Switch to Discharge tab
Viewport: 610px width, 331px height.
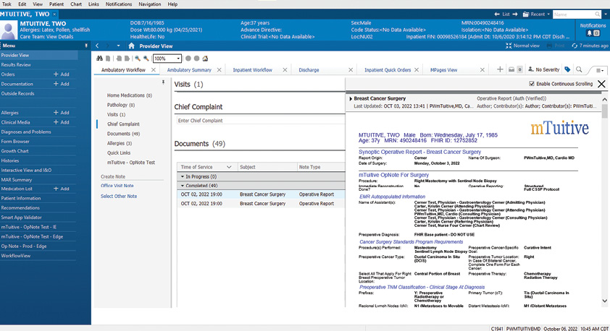309,70
